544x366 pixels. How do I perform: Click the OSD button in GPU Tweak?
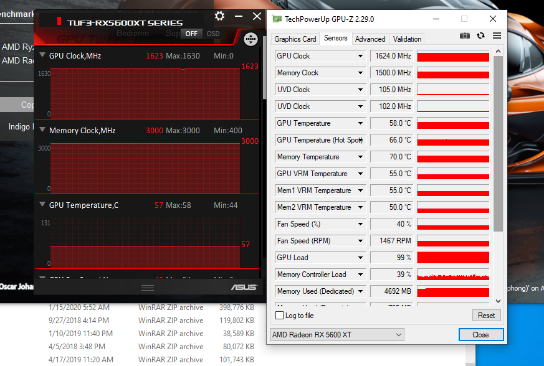pyautogui.click(x=213, y=34)
